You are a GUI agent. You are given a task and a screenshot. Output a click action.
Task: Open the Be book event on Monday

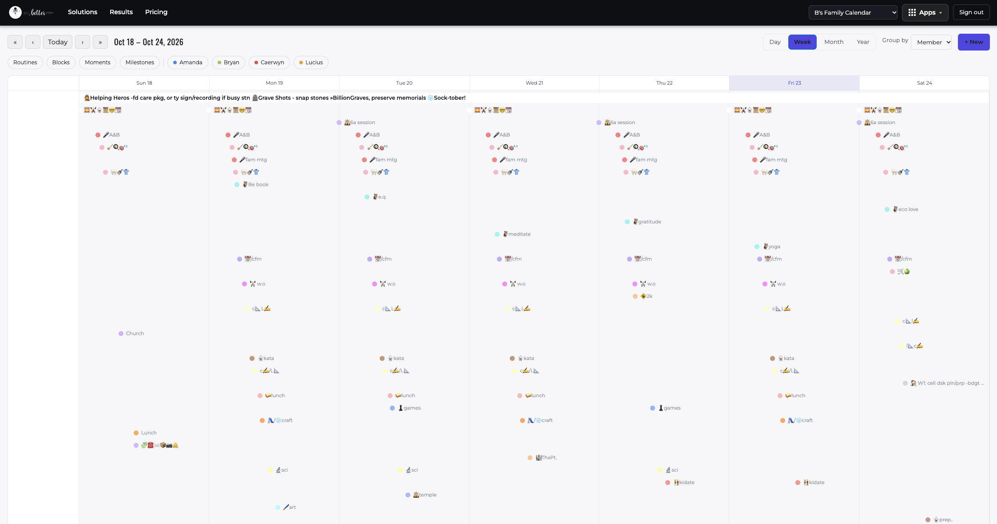point(252,184)
